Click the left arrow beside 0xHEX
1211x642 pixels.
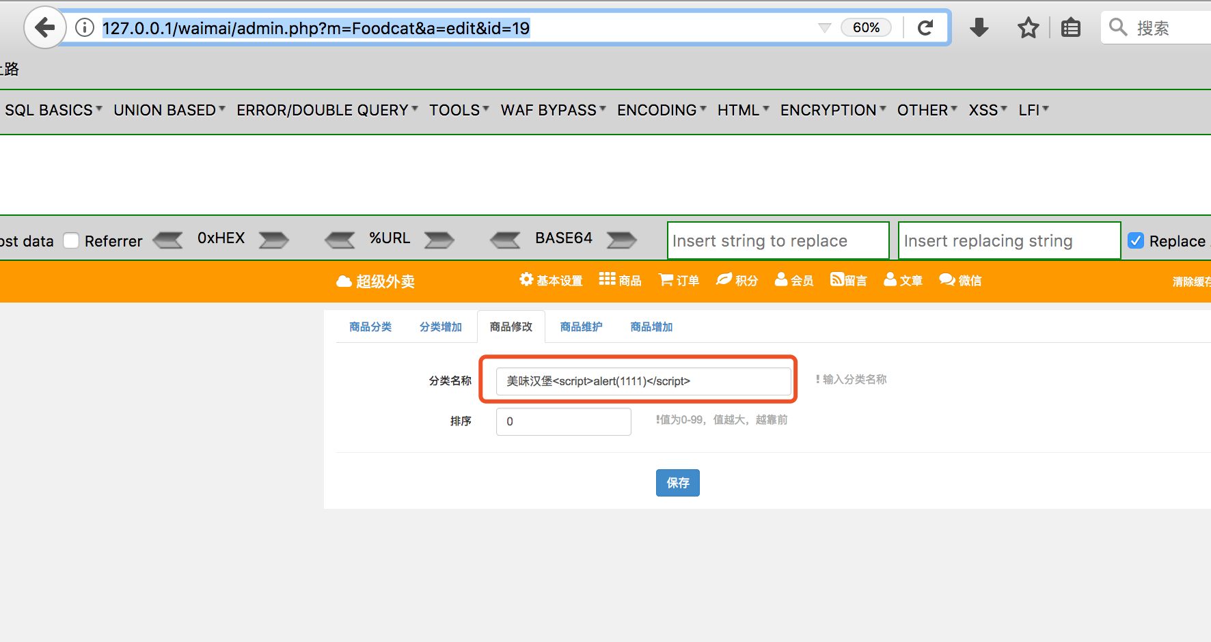click(x=168, y=240)
